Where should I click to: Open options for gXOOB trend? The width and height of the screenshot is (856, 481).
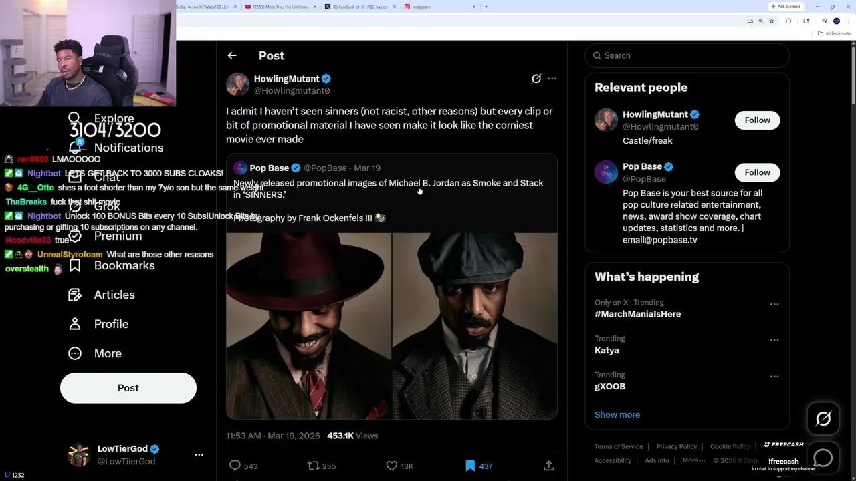click(774, 376)
